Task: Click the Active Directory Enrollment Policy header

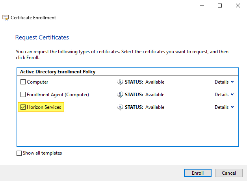Action: (57, 72)
